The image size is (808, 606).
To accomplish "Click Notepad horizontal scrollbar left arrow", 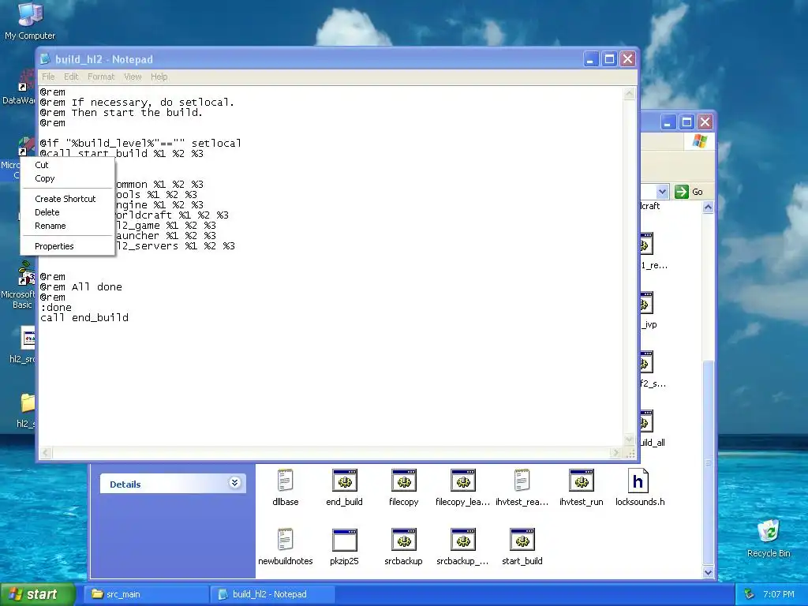I will click(46, 453).
